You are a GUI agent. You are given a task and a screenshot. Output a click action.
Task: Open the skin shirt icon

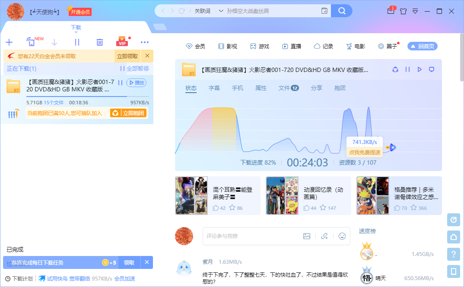point(403,11)
